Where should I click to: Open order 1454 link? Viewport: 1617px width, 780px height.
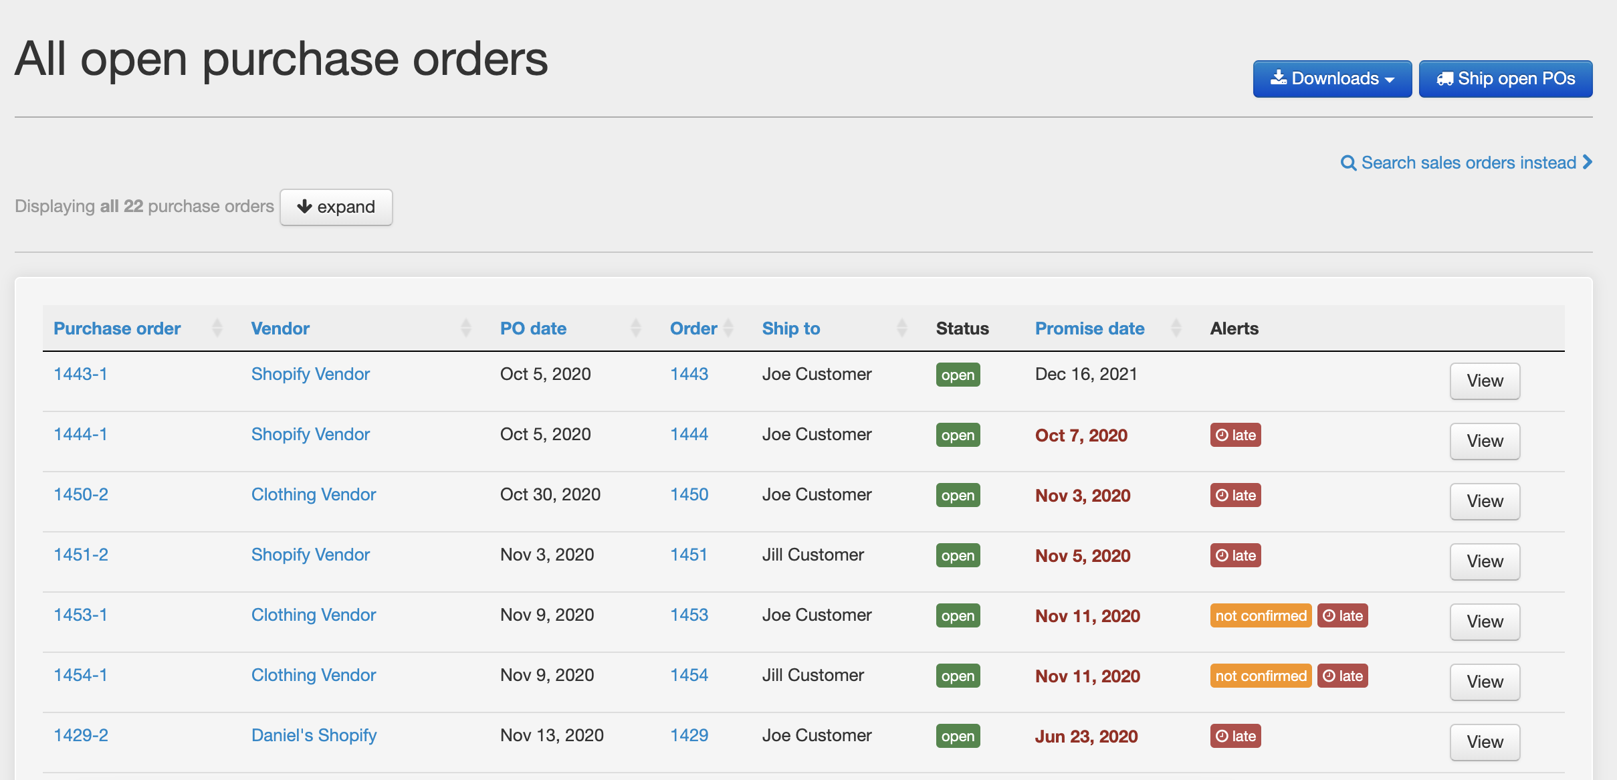(689, 675)
